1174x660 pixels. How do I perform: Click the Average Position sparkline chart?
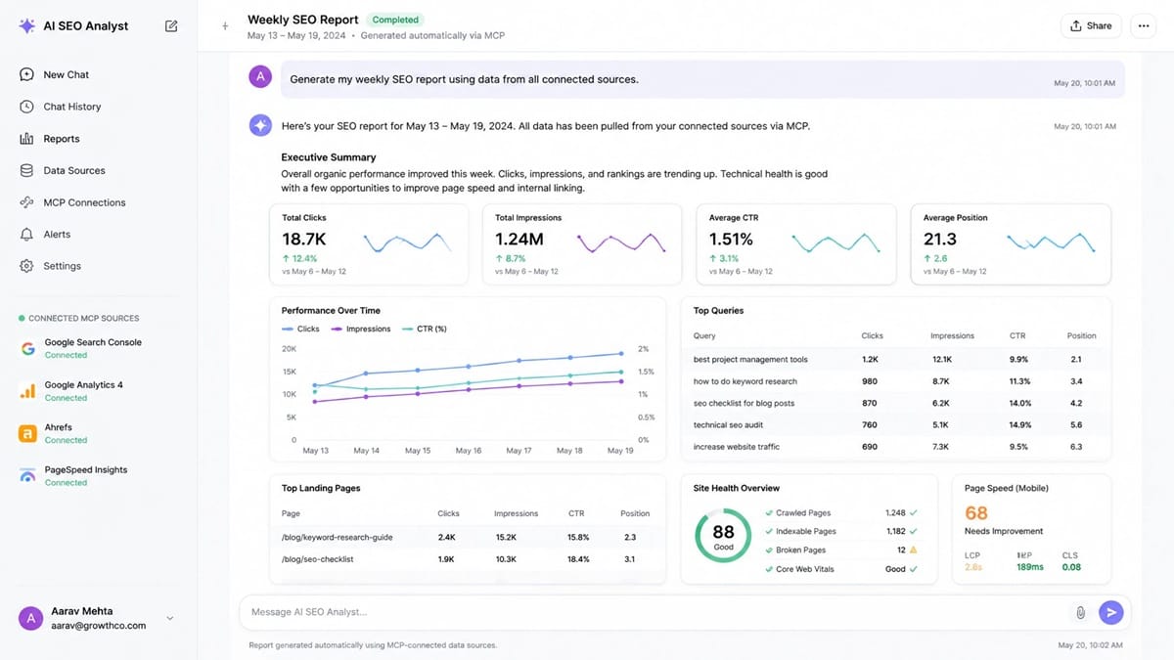point(1052,242)
